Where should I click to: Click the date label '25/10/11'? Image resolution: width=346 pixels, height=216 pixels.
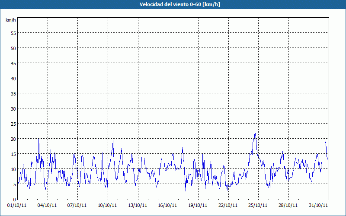[x=258, y=206]
